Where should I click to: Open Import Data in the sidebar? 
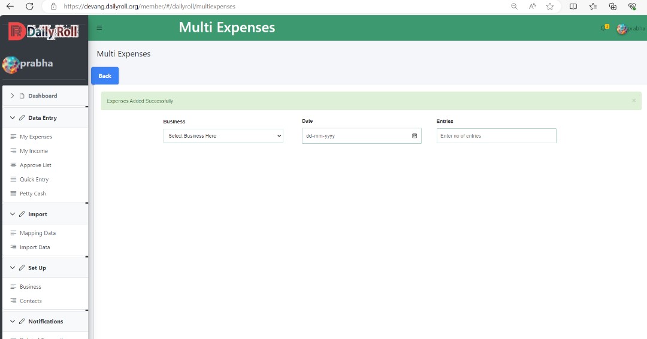(35, 247)
